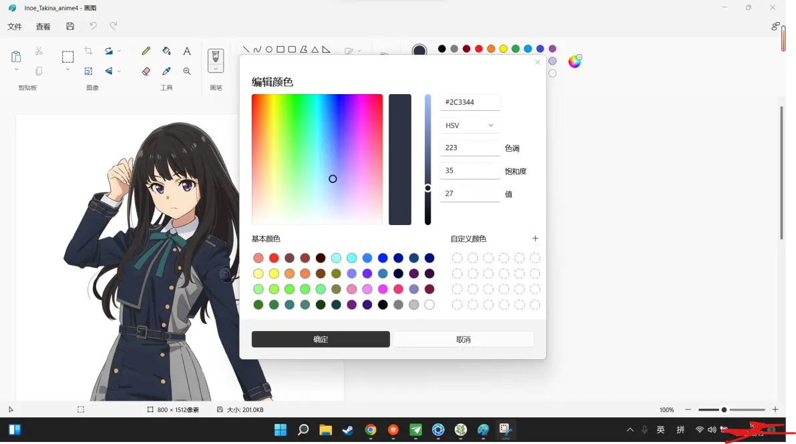Click the color spectrum selector circle

click(x=333, y=179)
